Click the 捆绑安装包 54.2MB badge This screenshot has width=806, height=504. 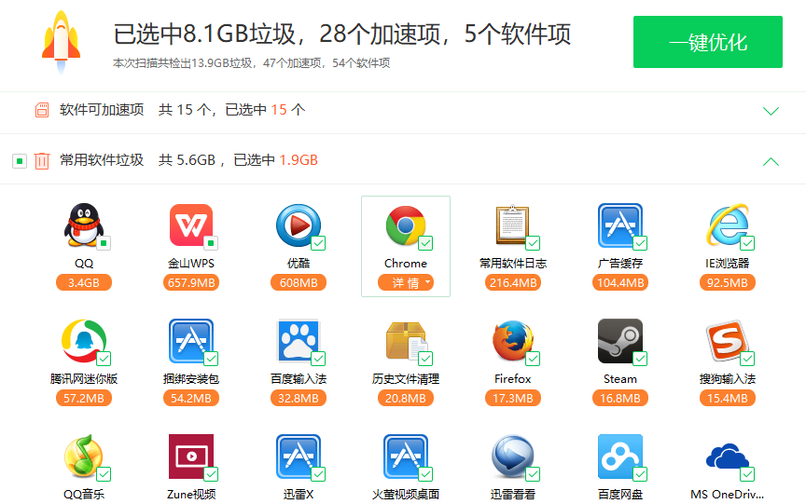click(190, 399)
